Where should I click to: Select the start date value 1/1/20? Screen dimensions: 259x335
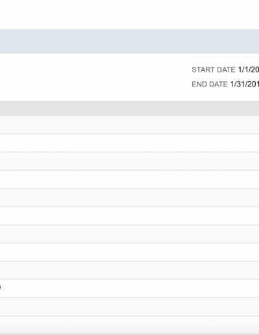click(x=249, y=69)
